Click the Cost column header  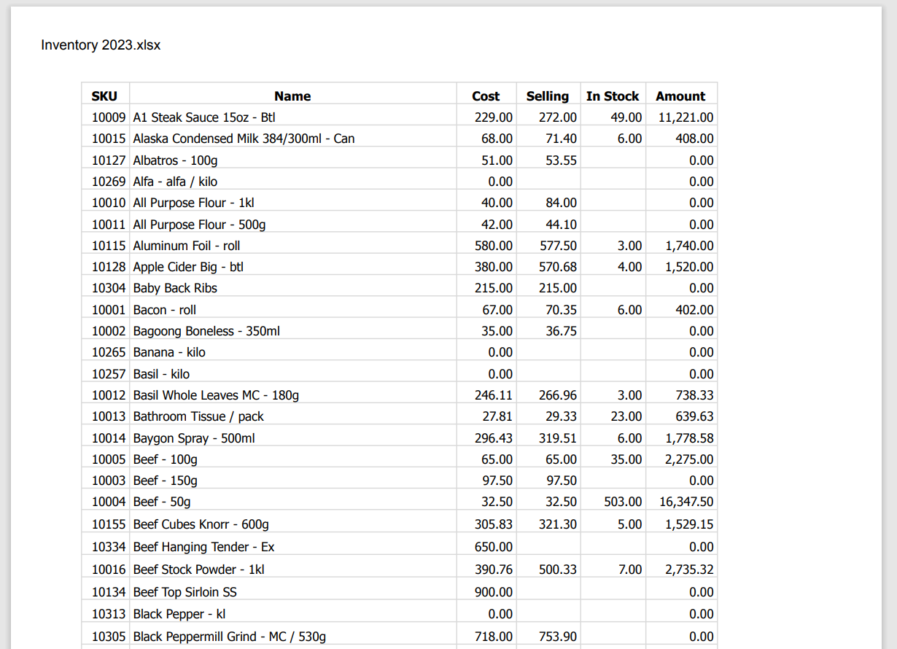[x=486, y=96]
